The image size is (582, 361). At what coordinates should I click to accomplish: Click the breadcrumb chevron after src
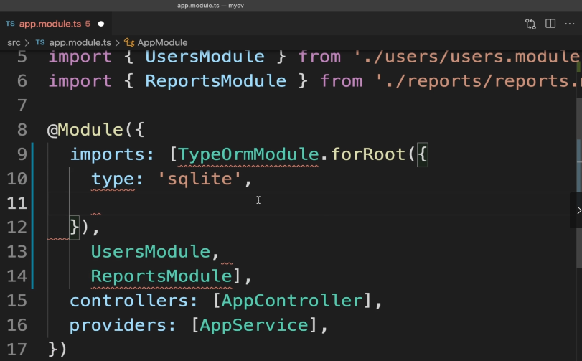coord(27,43)
